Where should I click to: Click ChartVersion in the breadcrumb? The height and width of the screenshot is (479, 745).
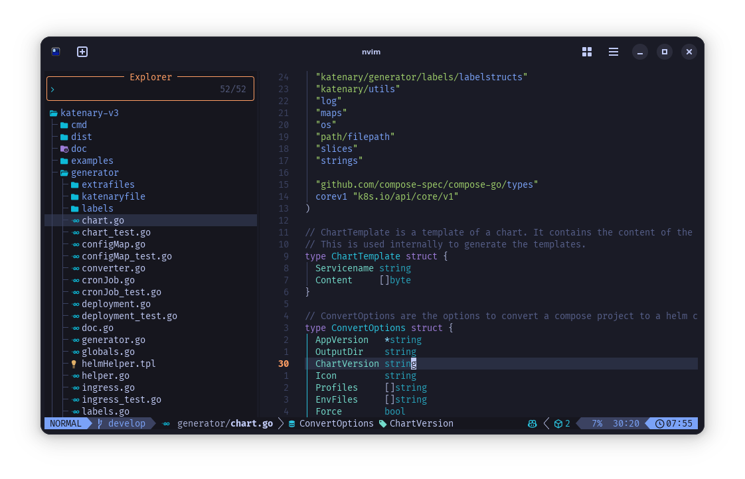(422, 423)
